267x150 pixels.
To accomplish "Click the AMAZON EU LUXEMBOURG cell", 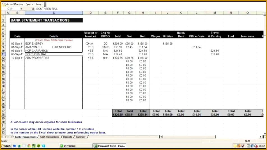I will pos(54,47).
